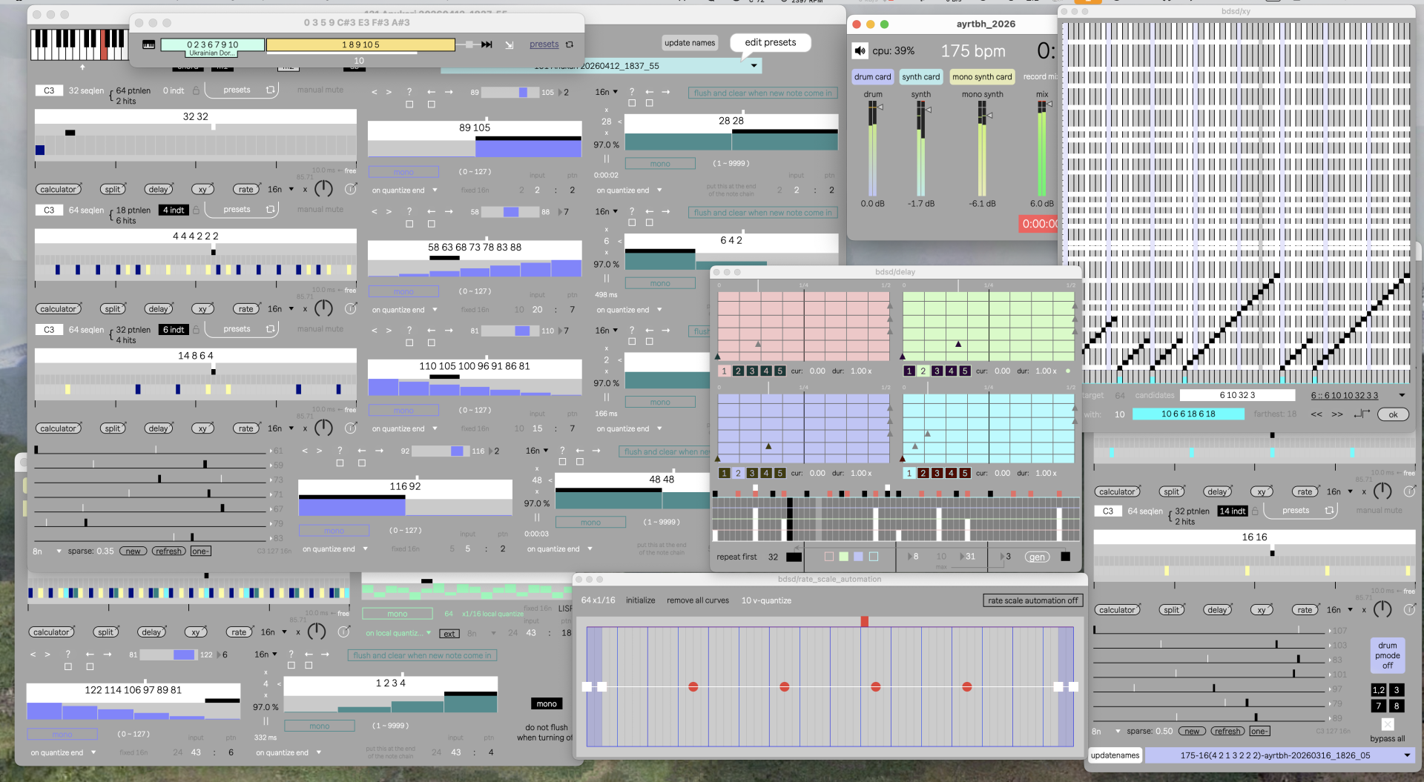Toggle the drum pmode off button

[x=1387, y=655]
